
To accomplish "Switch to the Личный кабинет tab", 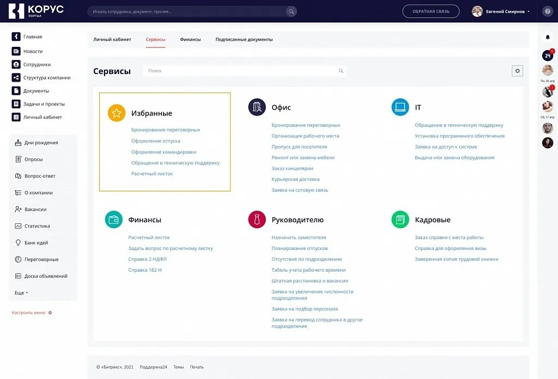I will pos(112,39).
